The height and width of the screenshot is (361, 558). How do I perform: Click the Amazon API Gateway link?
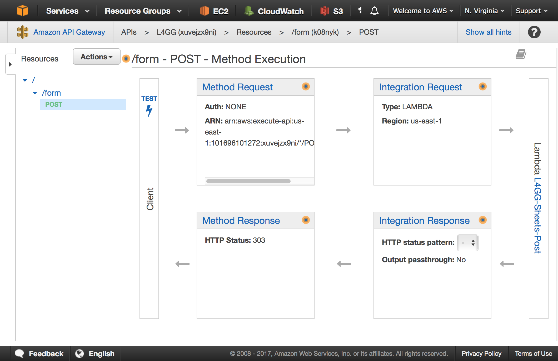(69, 32)
